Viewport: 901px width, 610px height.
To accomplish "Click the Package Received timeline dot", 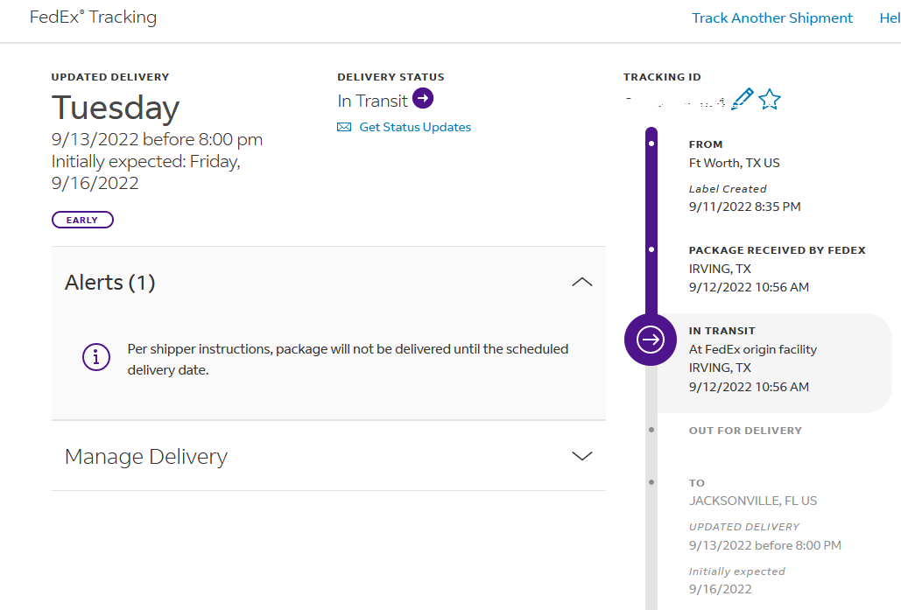I will click(651, 250).
